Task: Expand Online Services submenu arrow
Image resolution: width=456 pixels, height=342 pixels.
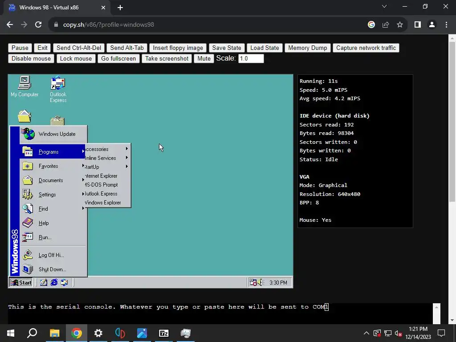Action: (x=127, y=158)
